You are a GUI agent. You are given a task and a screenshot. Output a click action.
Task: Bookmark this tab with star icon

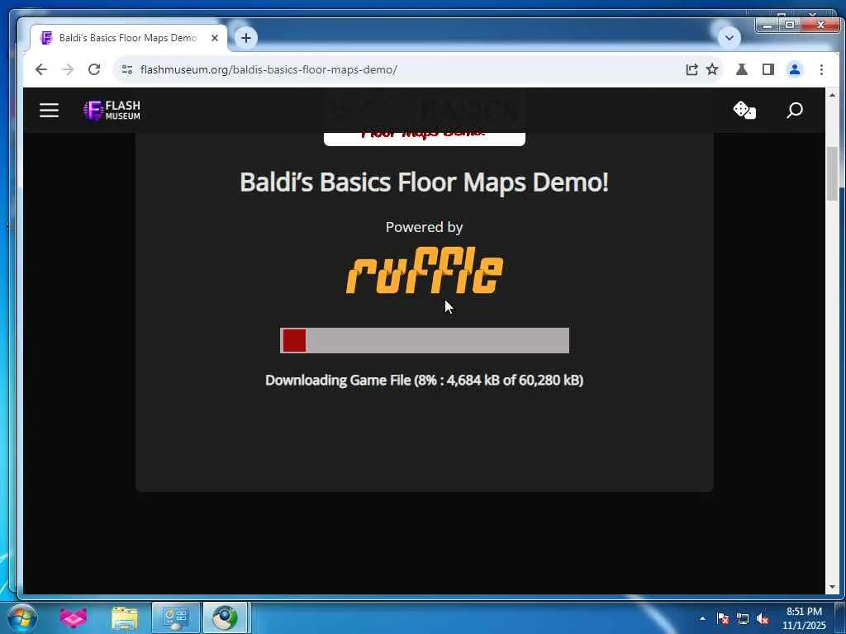pos(712,69)
